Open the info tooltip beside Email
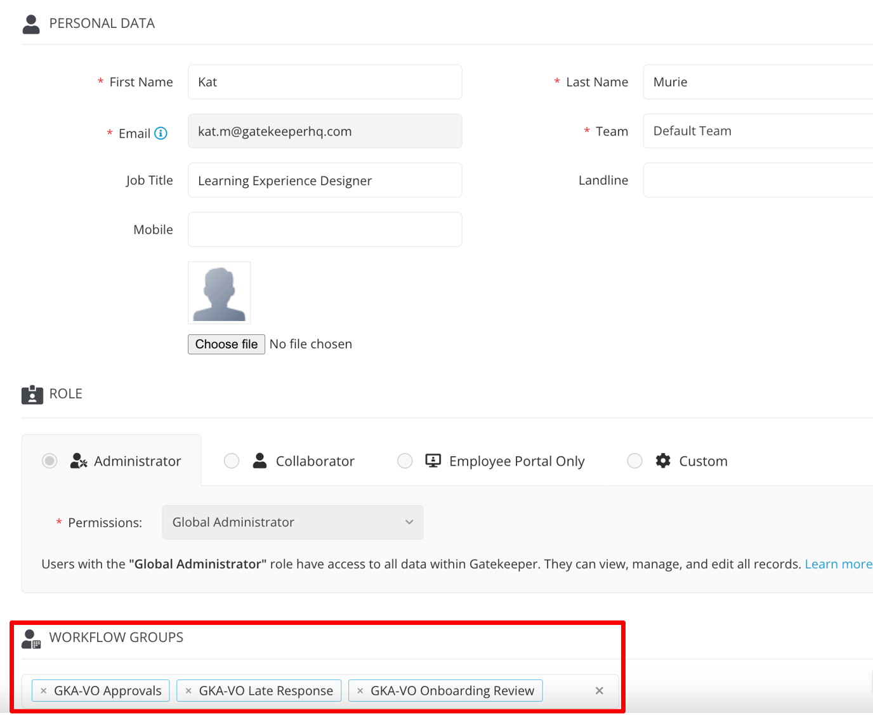The height and width of the screenshot is (715, 873). [x=161, y=133]
